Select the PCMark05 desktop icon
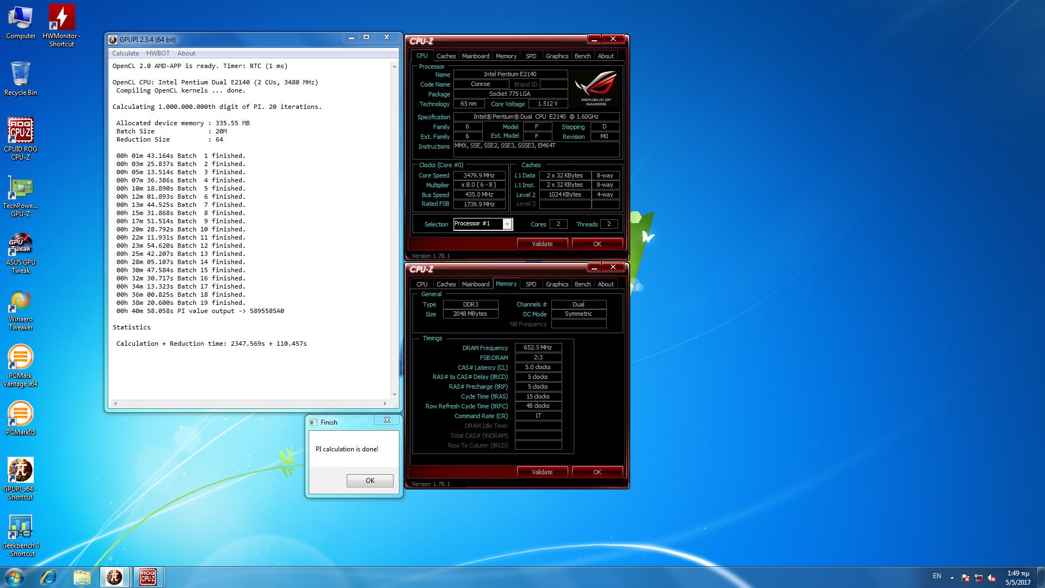The width and height of the screenshot is (1045, 588). coord(21,419)
